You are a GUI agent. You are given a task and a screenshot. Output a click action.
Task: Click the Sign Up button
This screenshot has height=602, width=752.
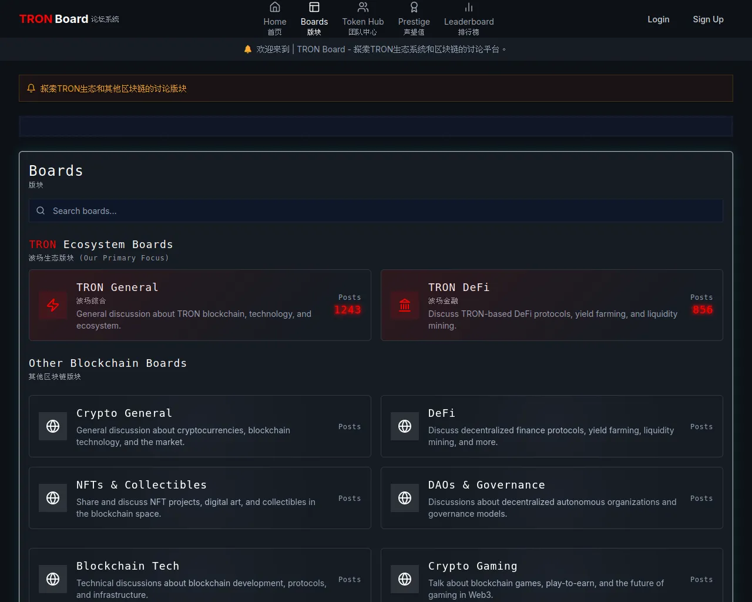(708, 19)
